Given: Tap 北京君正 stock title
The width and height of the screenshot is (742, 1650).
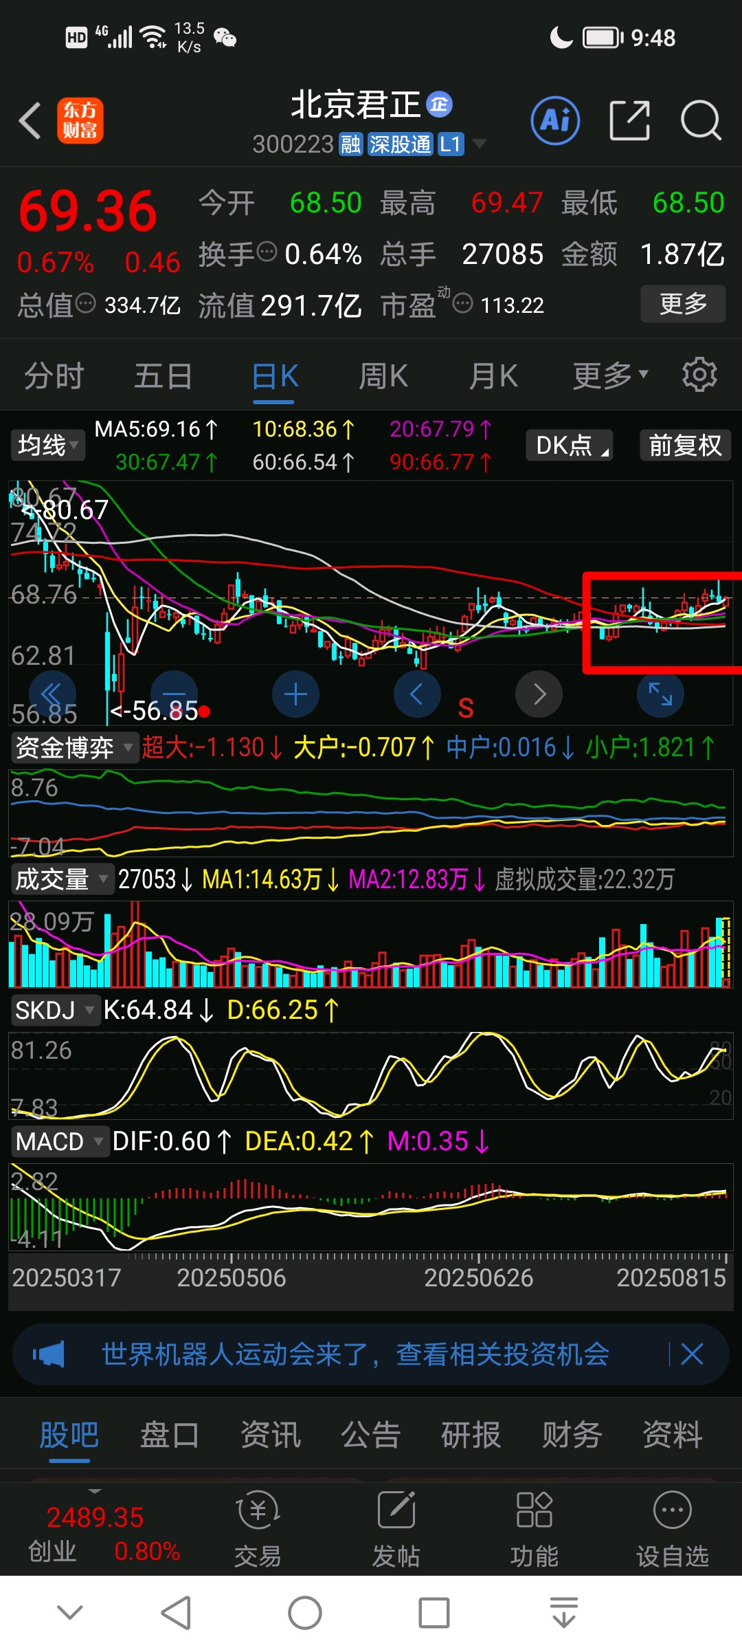Looking at the screenshot, I should point(356,104).
